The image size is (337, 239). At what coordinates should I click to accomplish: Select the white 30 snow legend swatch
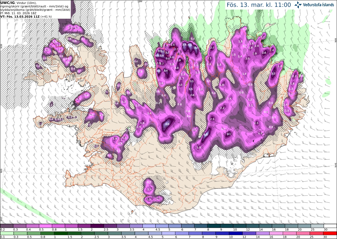330,226
